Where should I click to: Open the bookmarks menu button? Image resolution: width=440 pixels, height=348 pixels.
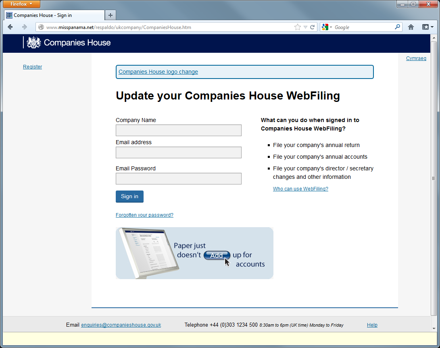[427, 27]
